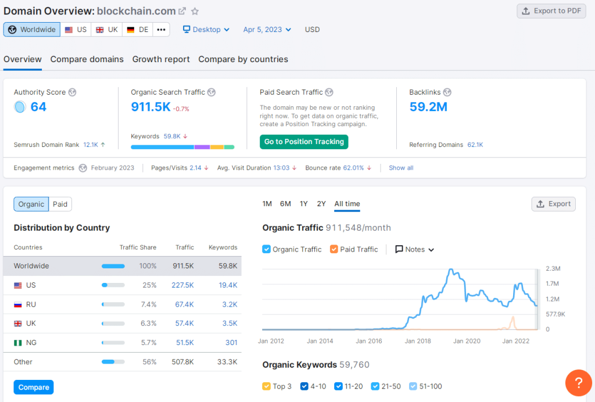Click the Go to Position Tracking button

[304, 142]
